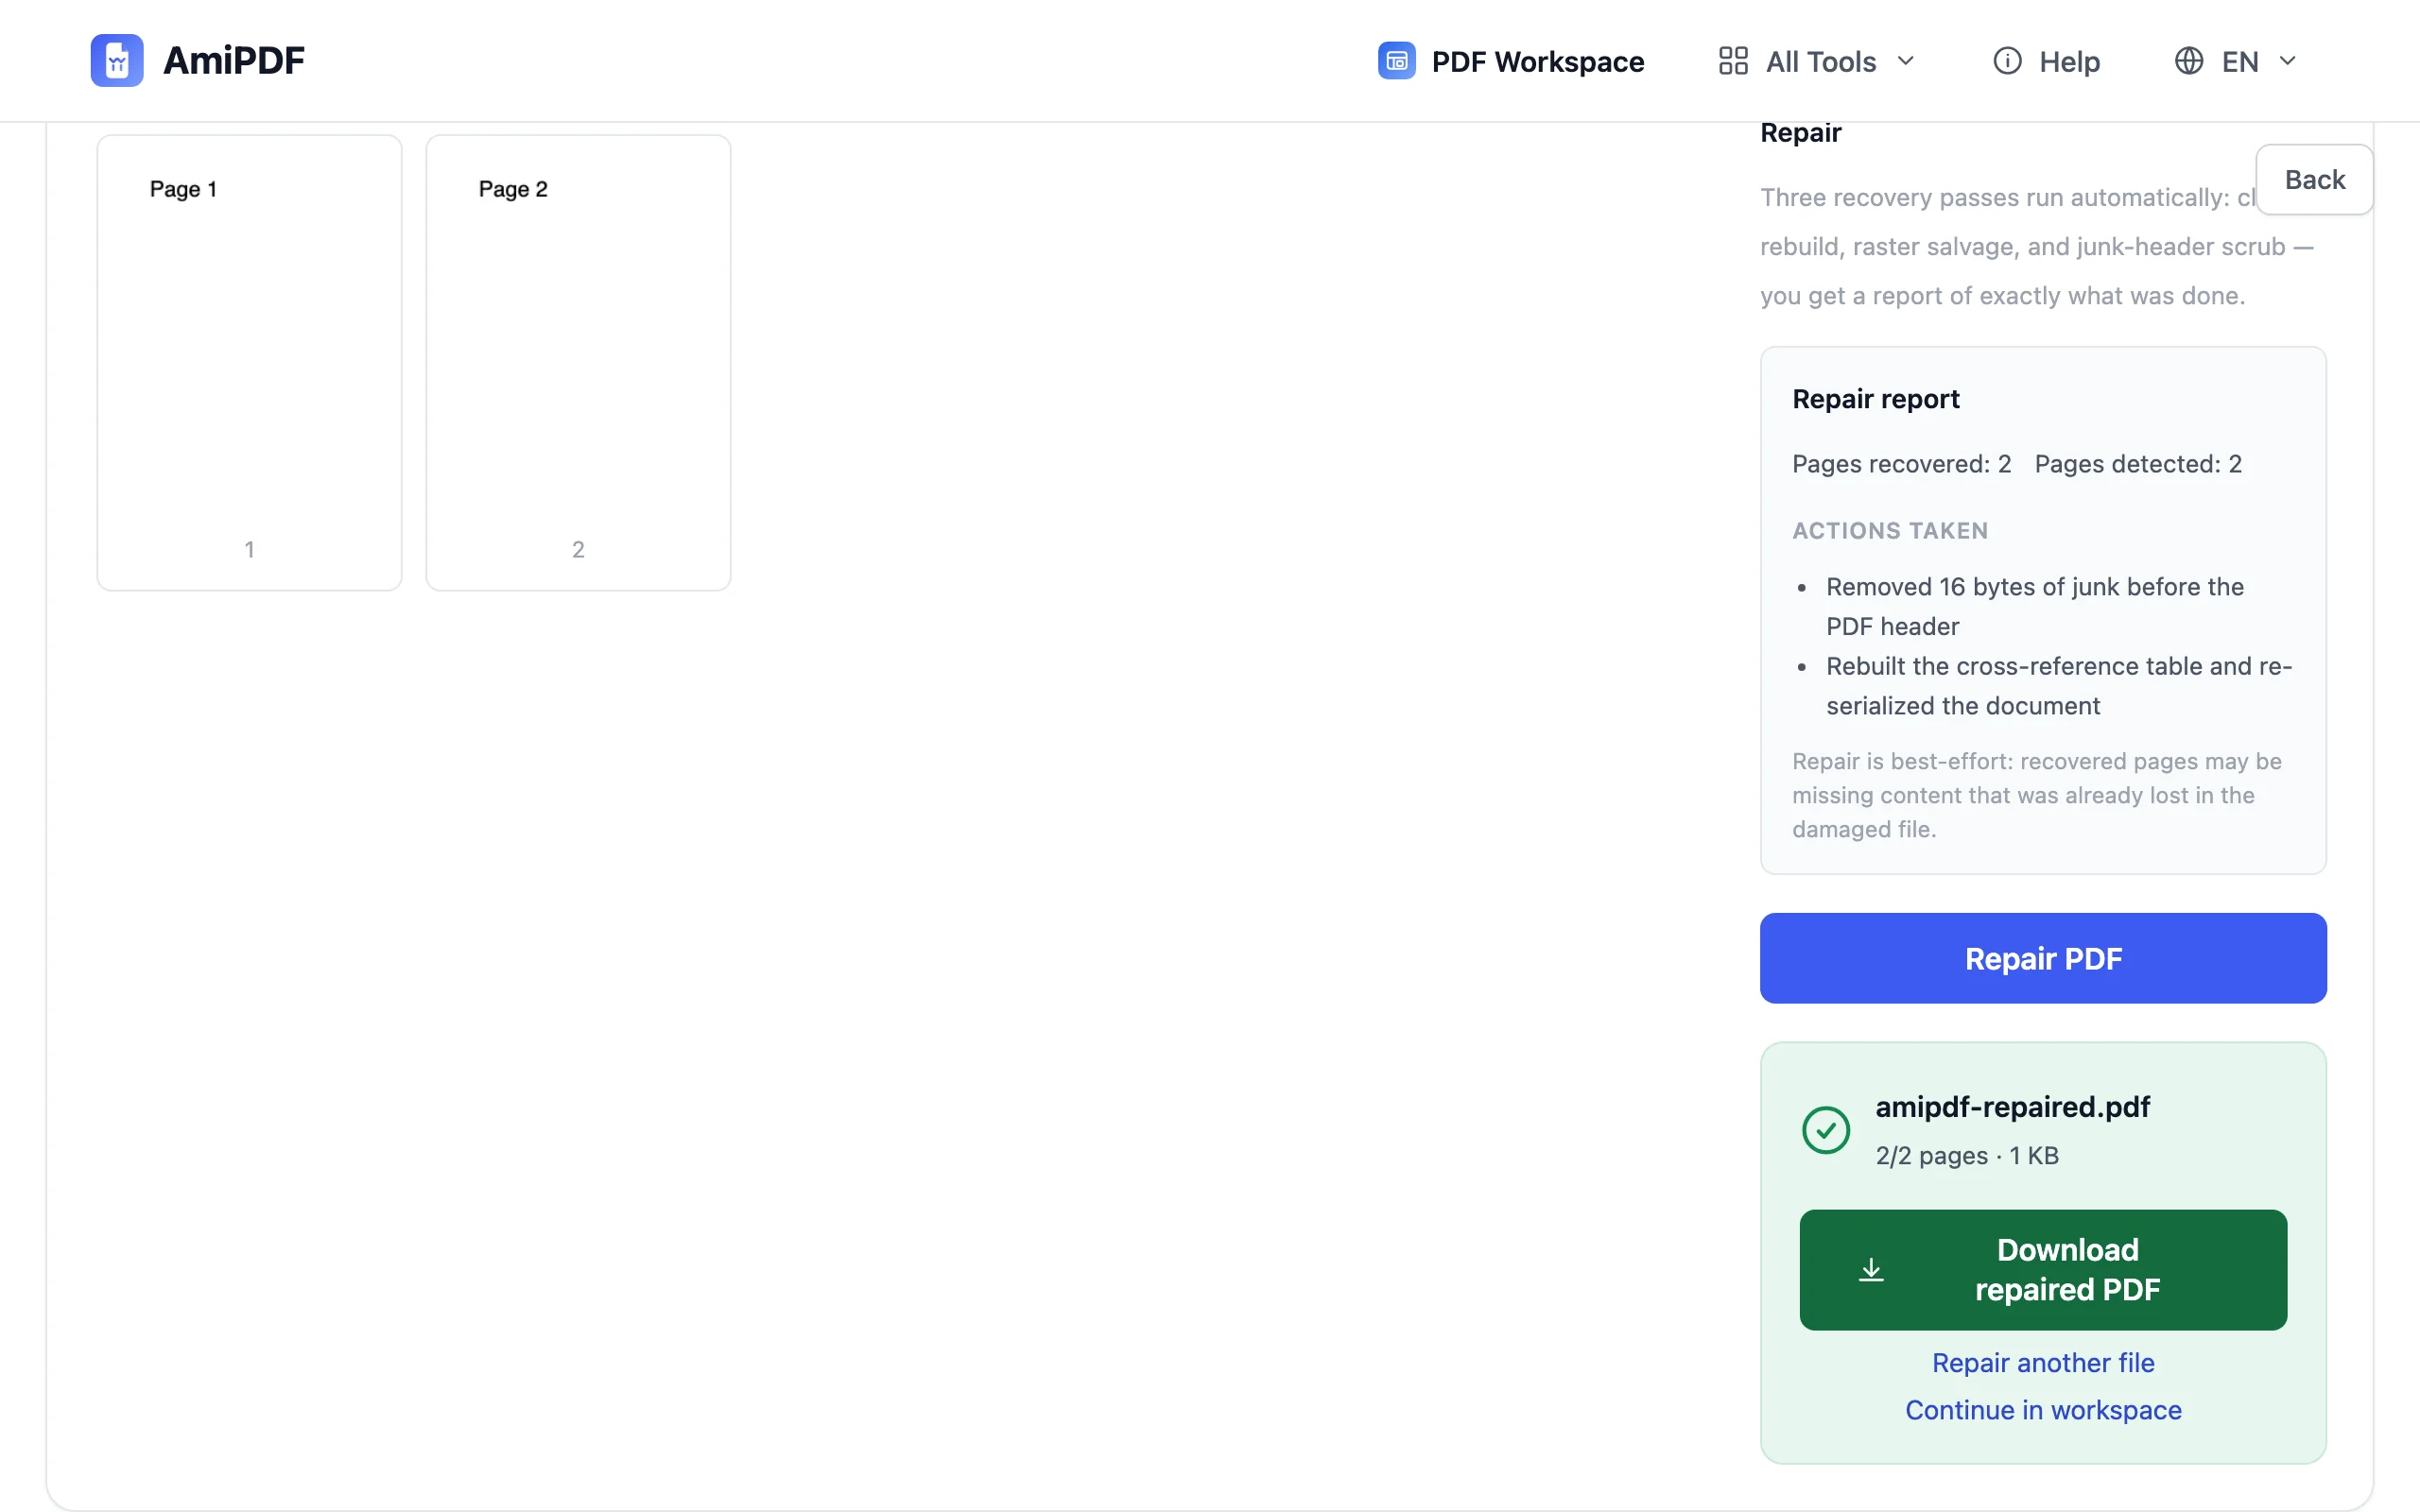
Task: Click the Repair section heading
Action: click(1800, 133)
